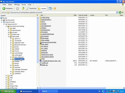Open the Affichage menu

pyautogui.click(x=17, y=5)
